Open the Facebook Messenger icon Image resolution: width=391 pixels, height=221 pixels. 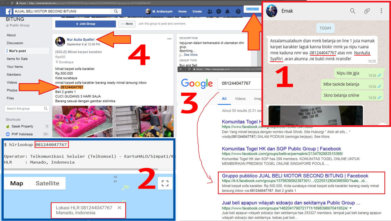(x=219, y=12)
